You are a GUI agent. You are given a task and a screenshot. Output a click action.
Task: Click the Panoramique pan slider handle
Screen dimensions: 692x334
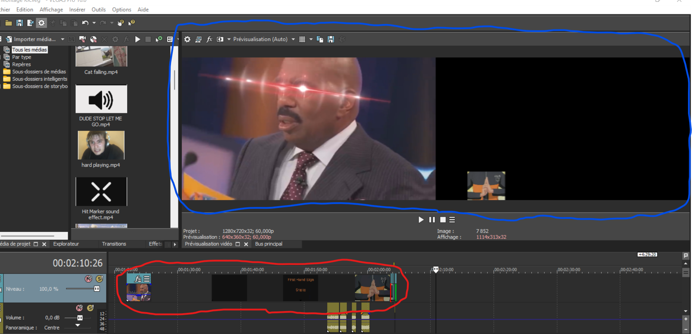pos(78,325)
